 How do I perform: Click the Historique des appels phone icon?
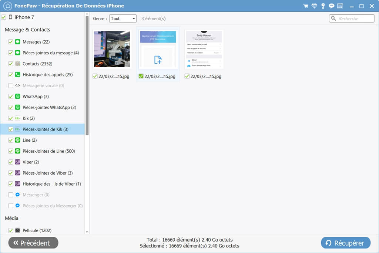click(18, 74)
